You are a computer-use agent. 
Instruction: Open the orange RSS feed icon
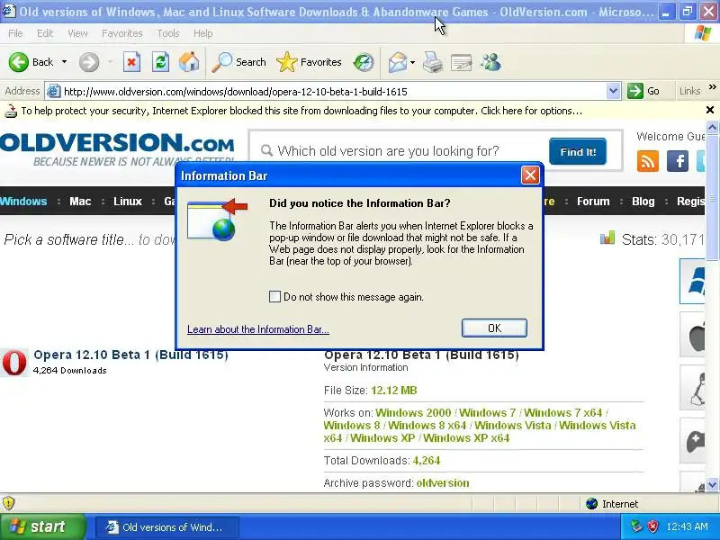tap(648, 161)
